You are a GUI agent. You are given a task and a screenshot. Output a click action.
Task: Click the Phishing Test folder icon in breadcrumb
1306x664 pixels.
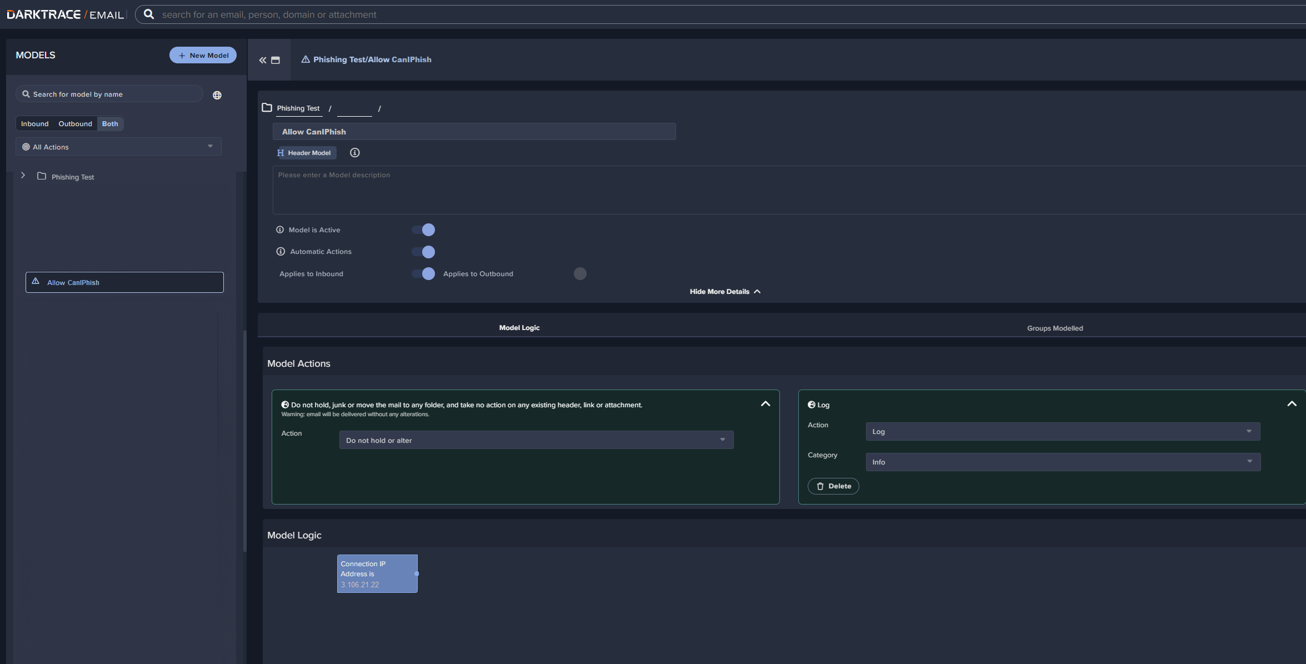click(267, 108)
